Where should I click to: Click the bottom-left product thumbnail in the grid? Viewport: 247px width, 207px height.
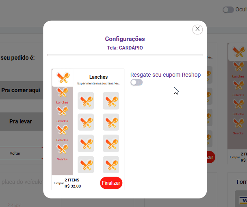(x=86, y=164)
